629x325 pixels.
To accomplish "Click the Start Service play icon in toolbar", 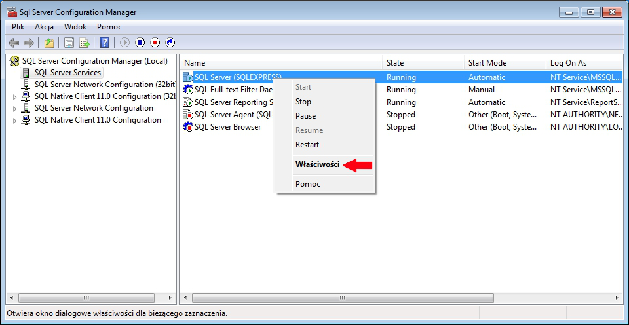I will coord(124,42).
